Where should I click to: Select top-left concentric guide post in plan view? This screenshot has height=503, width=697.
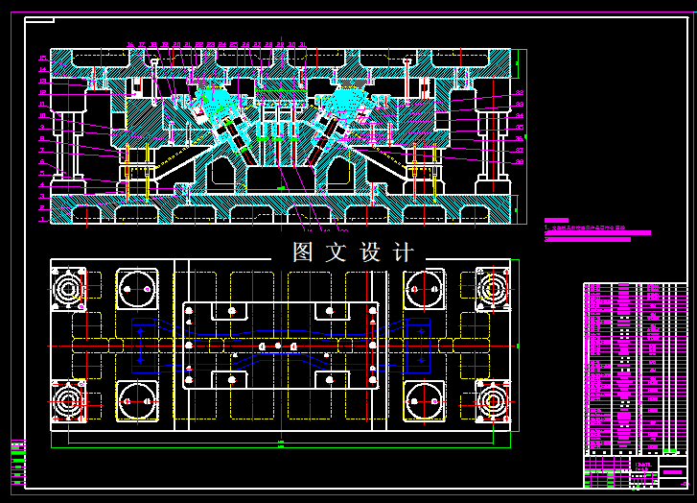68,289
